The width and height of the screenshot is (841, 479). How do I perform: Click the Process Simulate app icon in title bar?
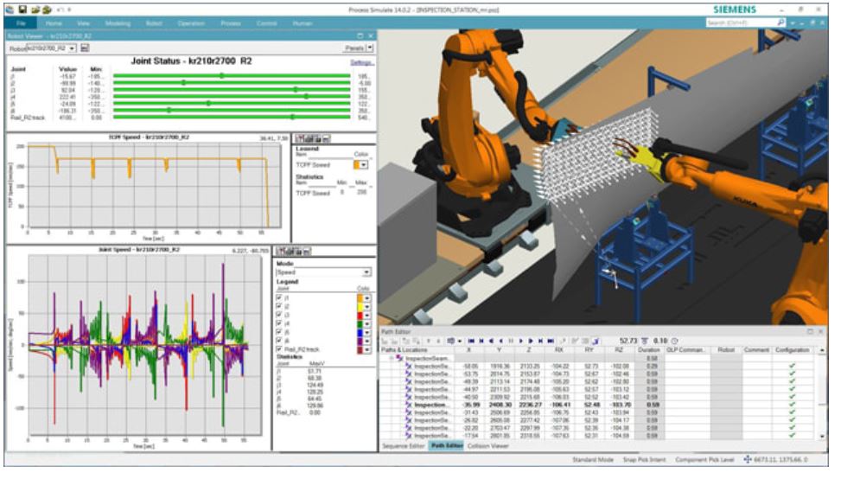[x=10, y=10]
